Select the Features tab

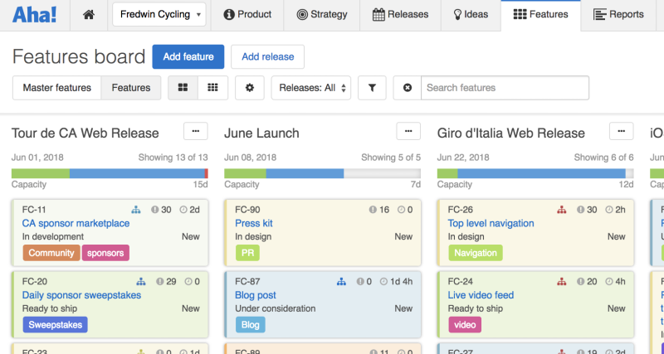coord(541,14)
